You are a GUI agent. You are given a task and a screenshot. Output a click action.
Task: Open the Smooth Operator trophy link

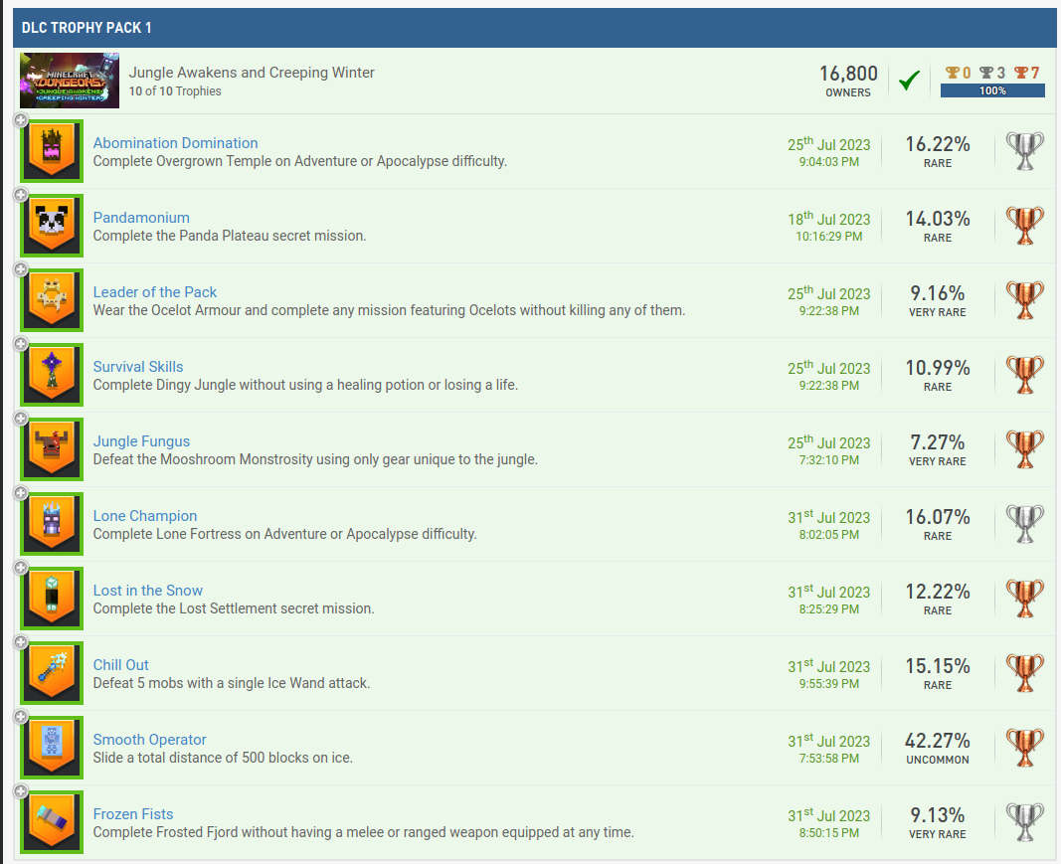coord(150,740)
